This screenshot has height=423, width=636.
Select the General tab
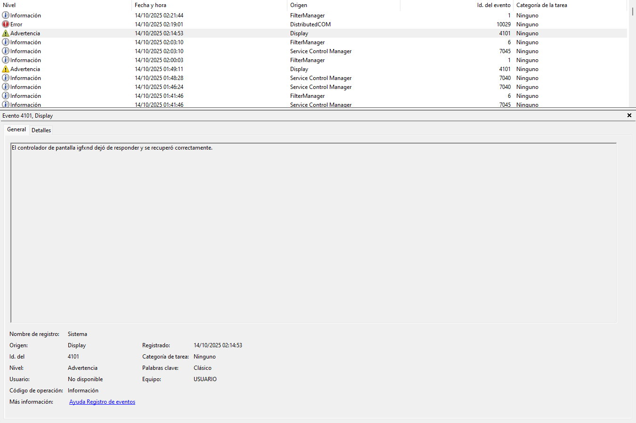(x=16, y=129)
